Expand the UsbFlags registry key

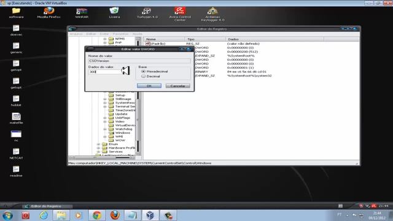(105, 118)
